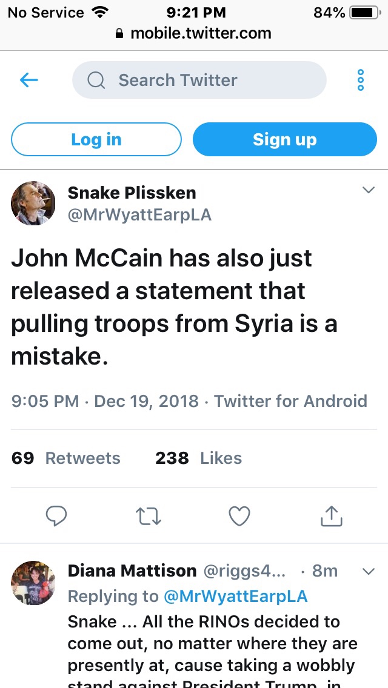Expand Diana Mattison reply chevron menu
This screenshot has width=388, height=688.
coord(368,571)
